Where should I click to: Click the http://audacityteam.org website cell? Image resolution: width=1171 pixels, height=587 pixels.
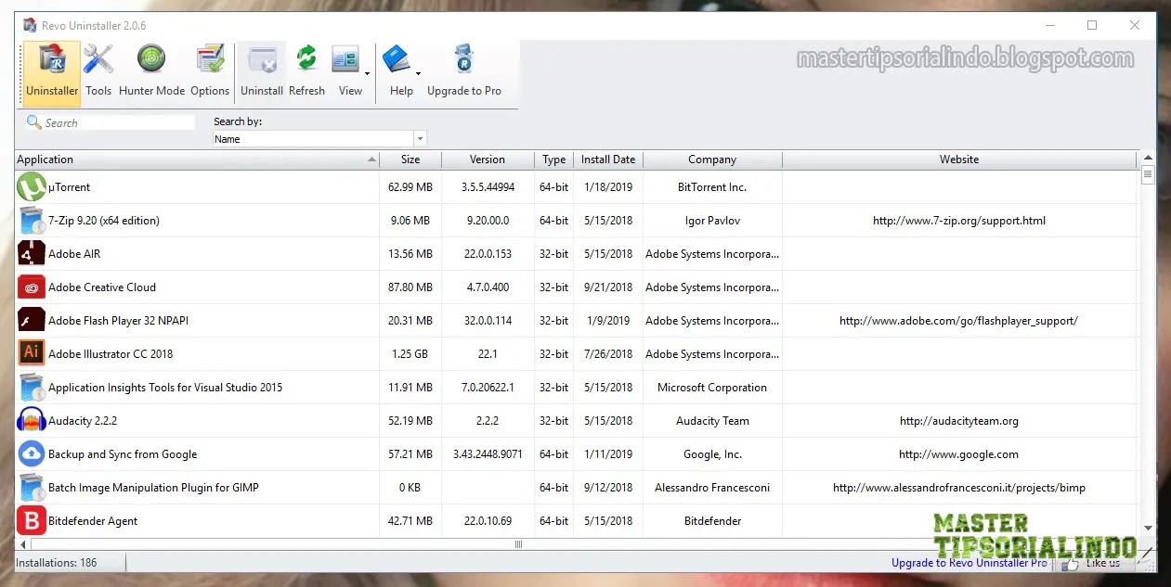[959, 421]
